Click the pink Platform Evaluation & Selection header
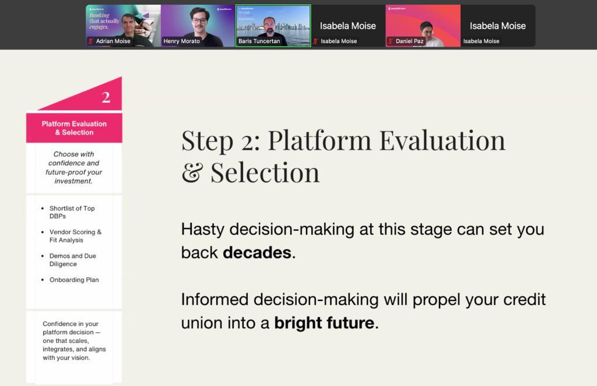597x386 pixels. pyautogui.click(x=74, y=128)
